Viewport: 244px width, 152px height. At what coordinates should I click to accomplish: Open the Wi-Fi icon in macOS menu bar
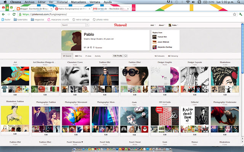pyautogui.click(x=187, y=2)
